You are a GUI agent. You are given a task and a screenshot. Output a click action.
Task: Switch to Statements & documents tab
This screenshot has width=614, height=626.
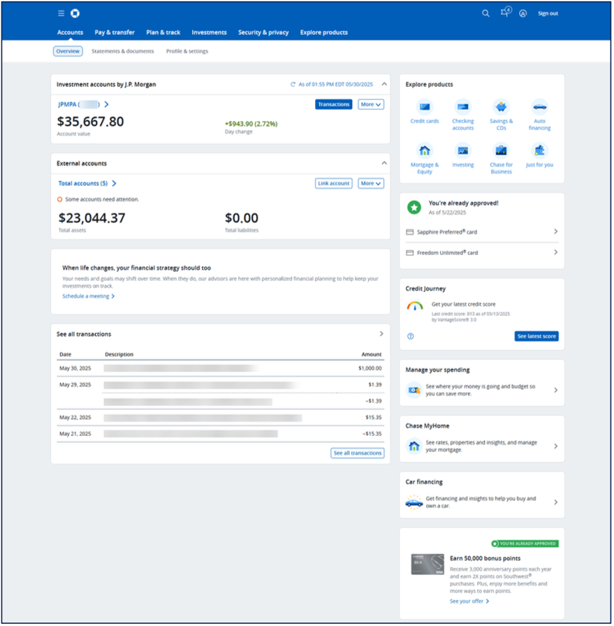(123, 52)
